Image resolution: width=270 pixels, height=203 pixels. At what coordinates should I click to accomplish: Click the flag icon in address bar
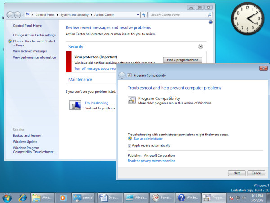coord(28,15)
